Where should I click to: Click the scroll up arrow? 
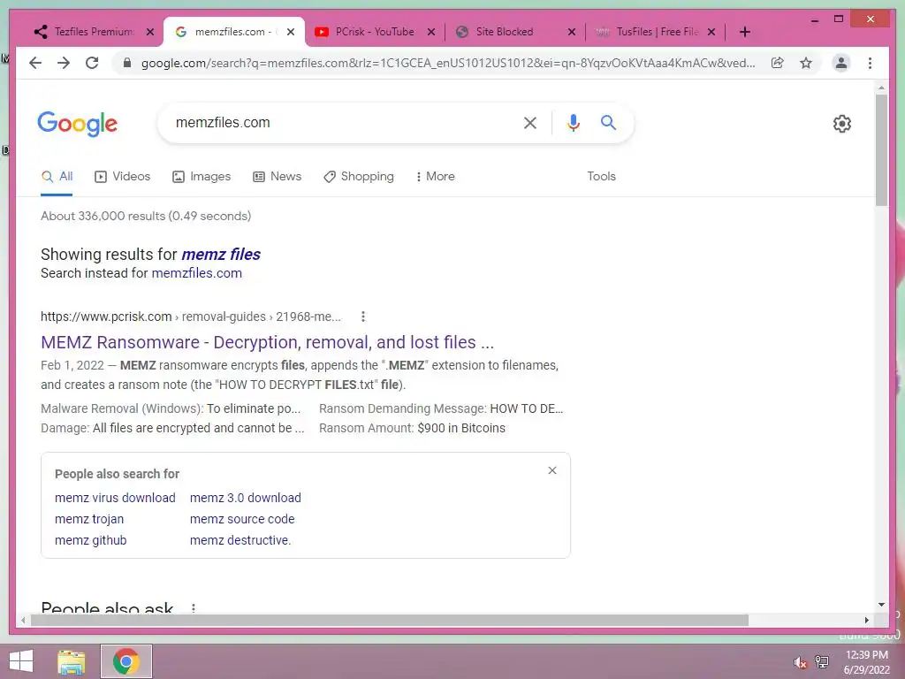pyautogui.click(x=881, y=88)
